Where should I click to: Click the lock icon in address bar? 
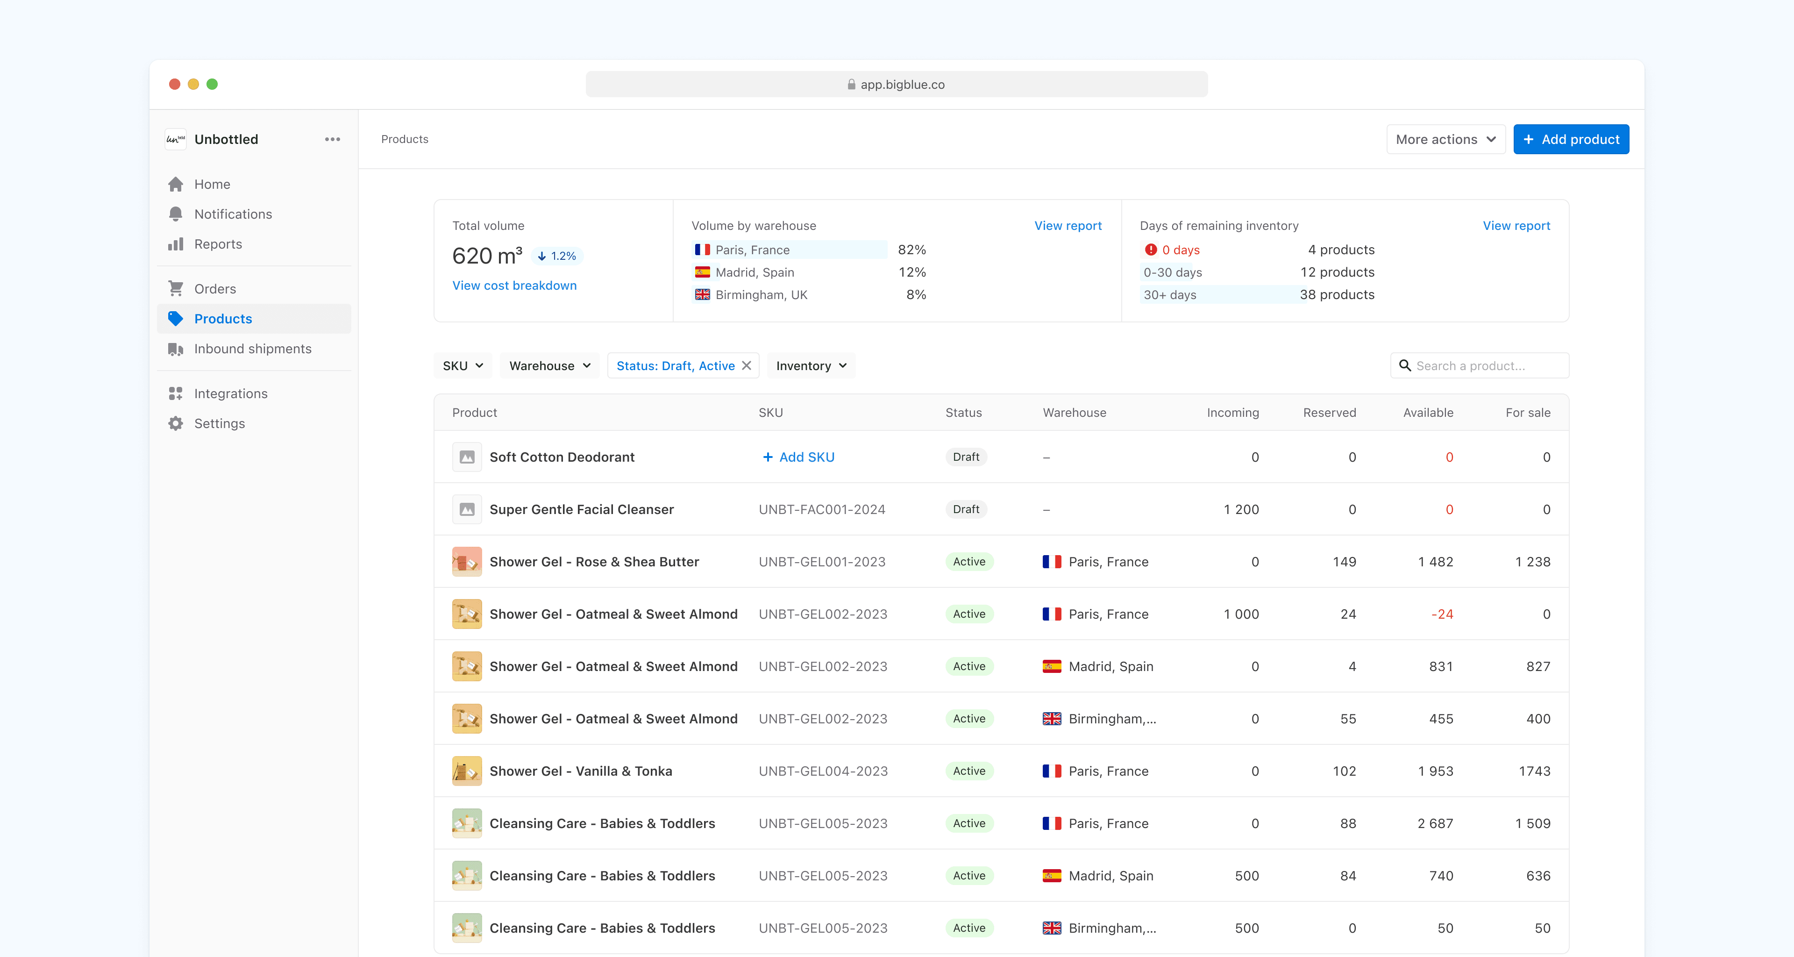click(851, 84)
